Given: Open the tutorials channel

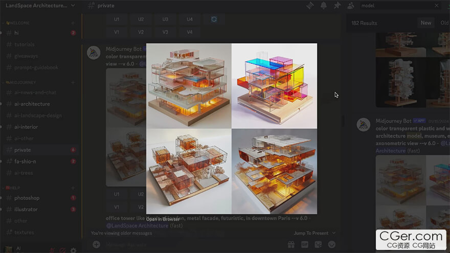Looking at the screenshot, I should (41, 44).
